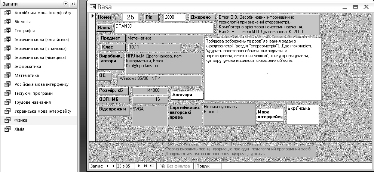374x172 pixels.
Task: Click the SVGA video mode field
Action: coord(150,116)
